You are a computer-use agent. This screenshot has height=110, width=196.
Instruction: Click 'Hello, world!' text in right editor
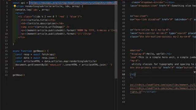[x=156, y=54]
